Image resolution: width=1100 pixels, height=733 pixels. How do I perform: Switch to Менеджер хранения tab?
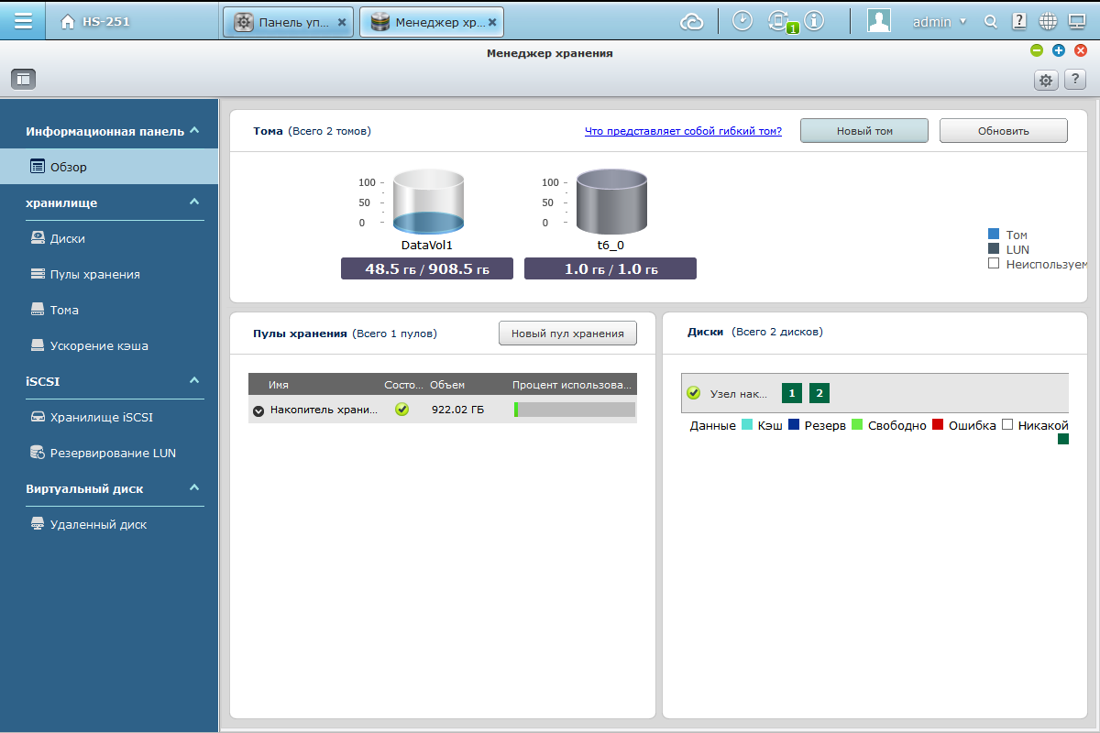click(x=431, y=22)
